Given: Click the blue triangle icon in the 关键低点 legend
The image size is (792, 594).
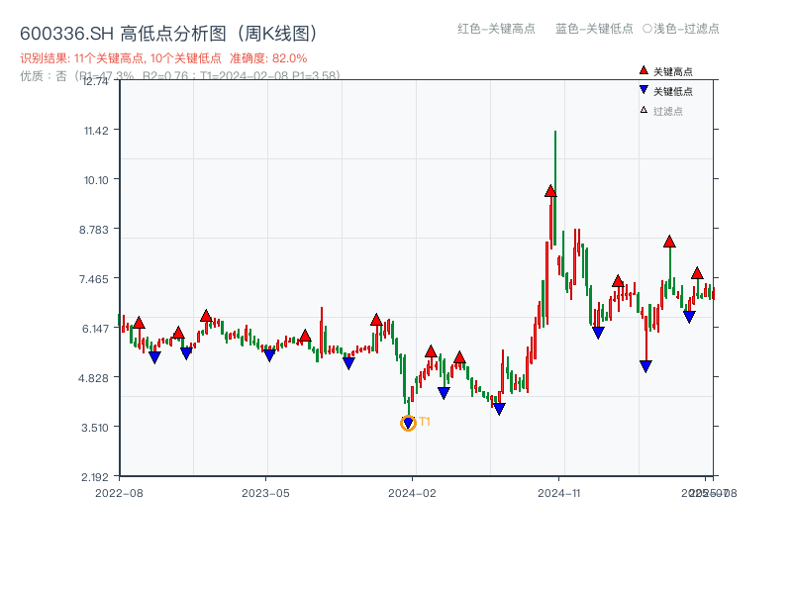Looking at the screenshot, I should [643, 90].
